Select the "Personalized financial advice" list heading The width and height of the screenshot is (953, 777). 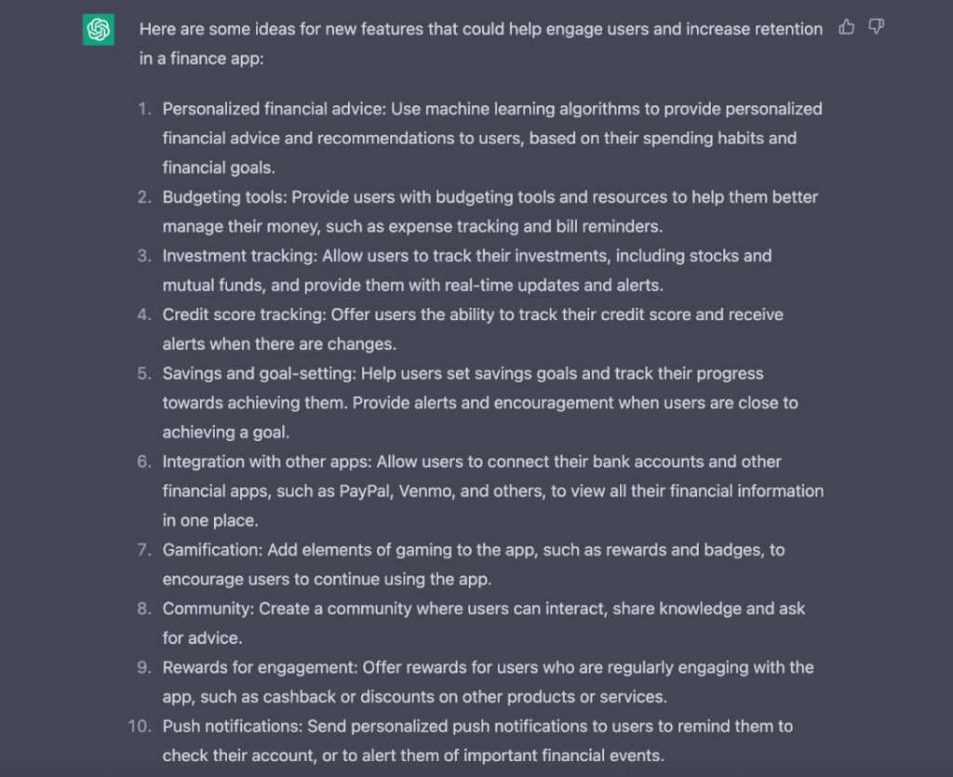point(274,109)
